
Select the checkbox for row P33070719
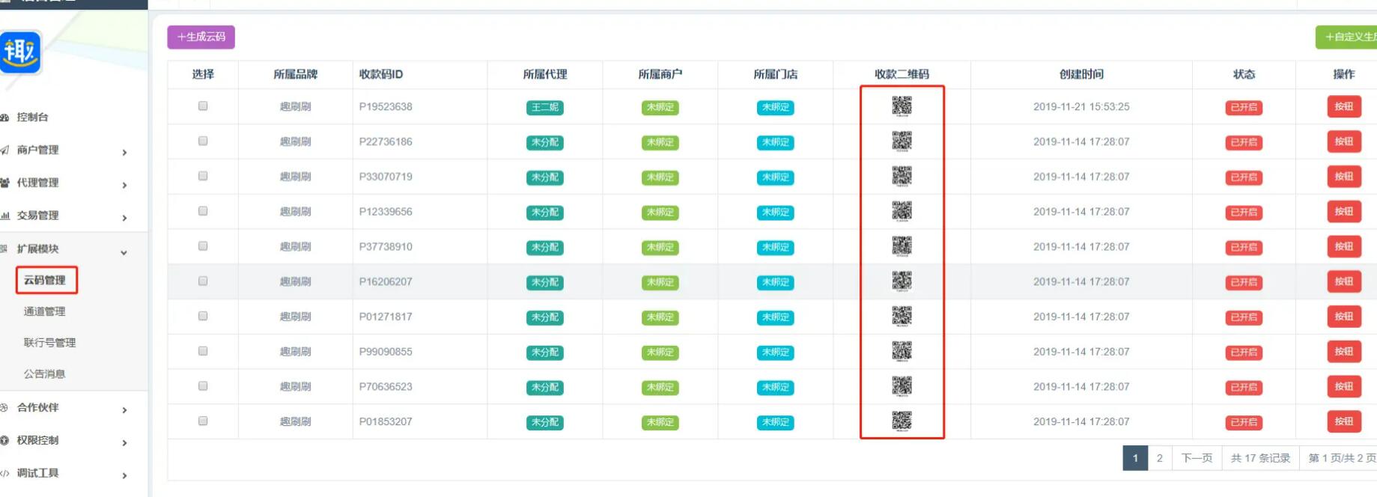tap(203, 176)
